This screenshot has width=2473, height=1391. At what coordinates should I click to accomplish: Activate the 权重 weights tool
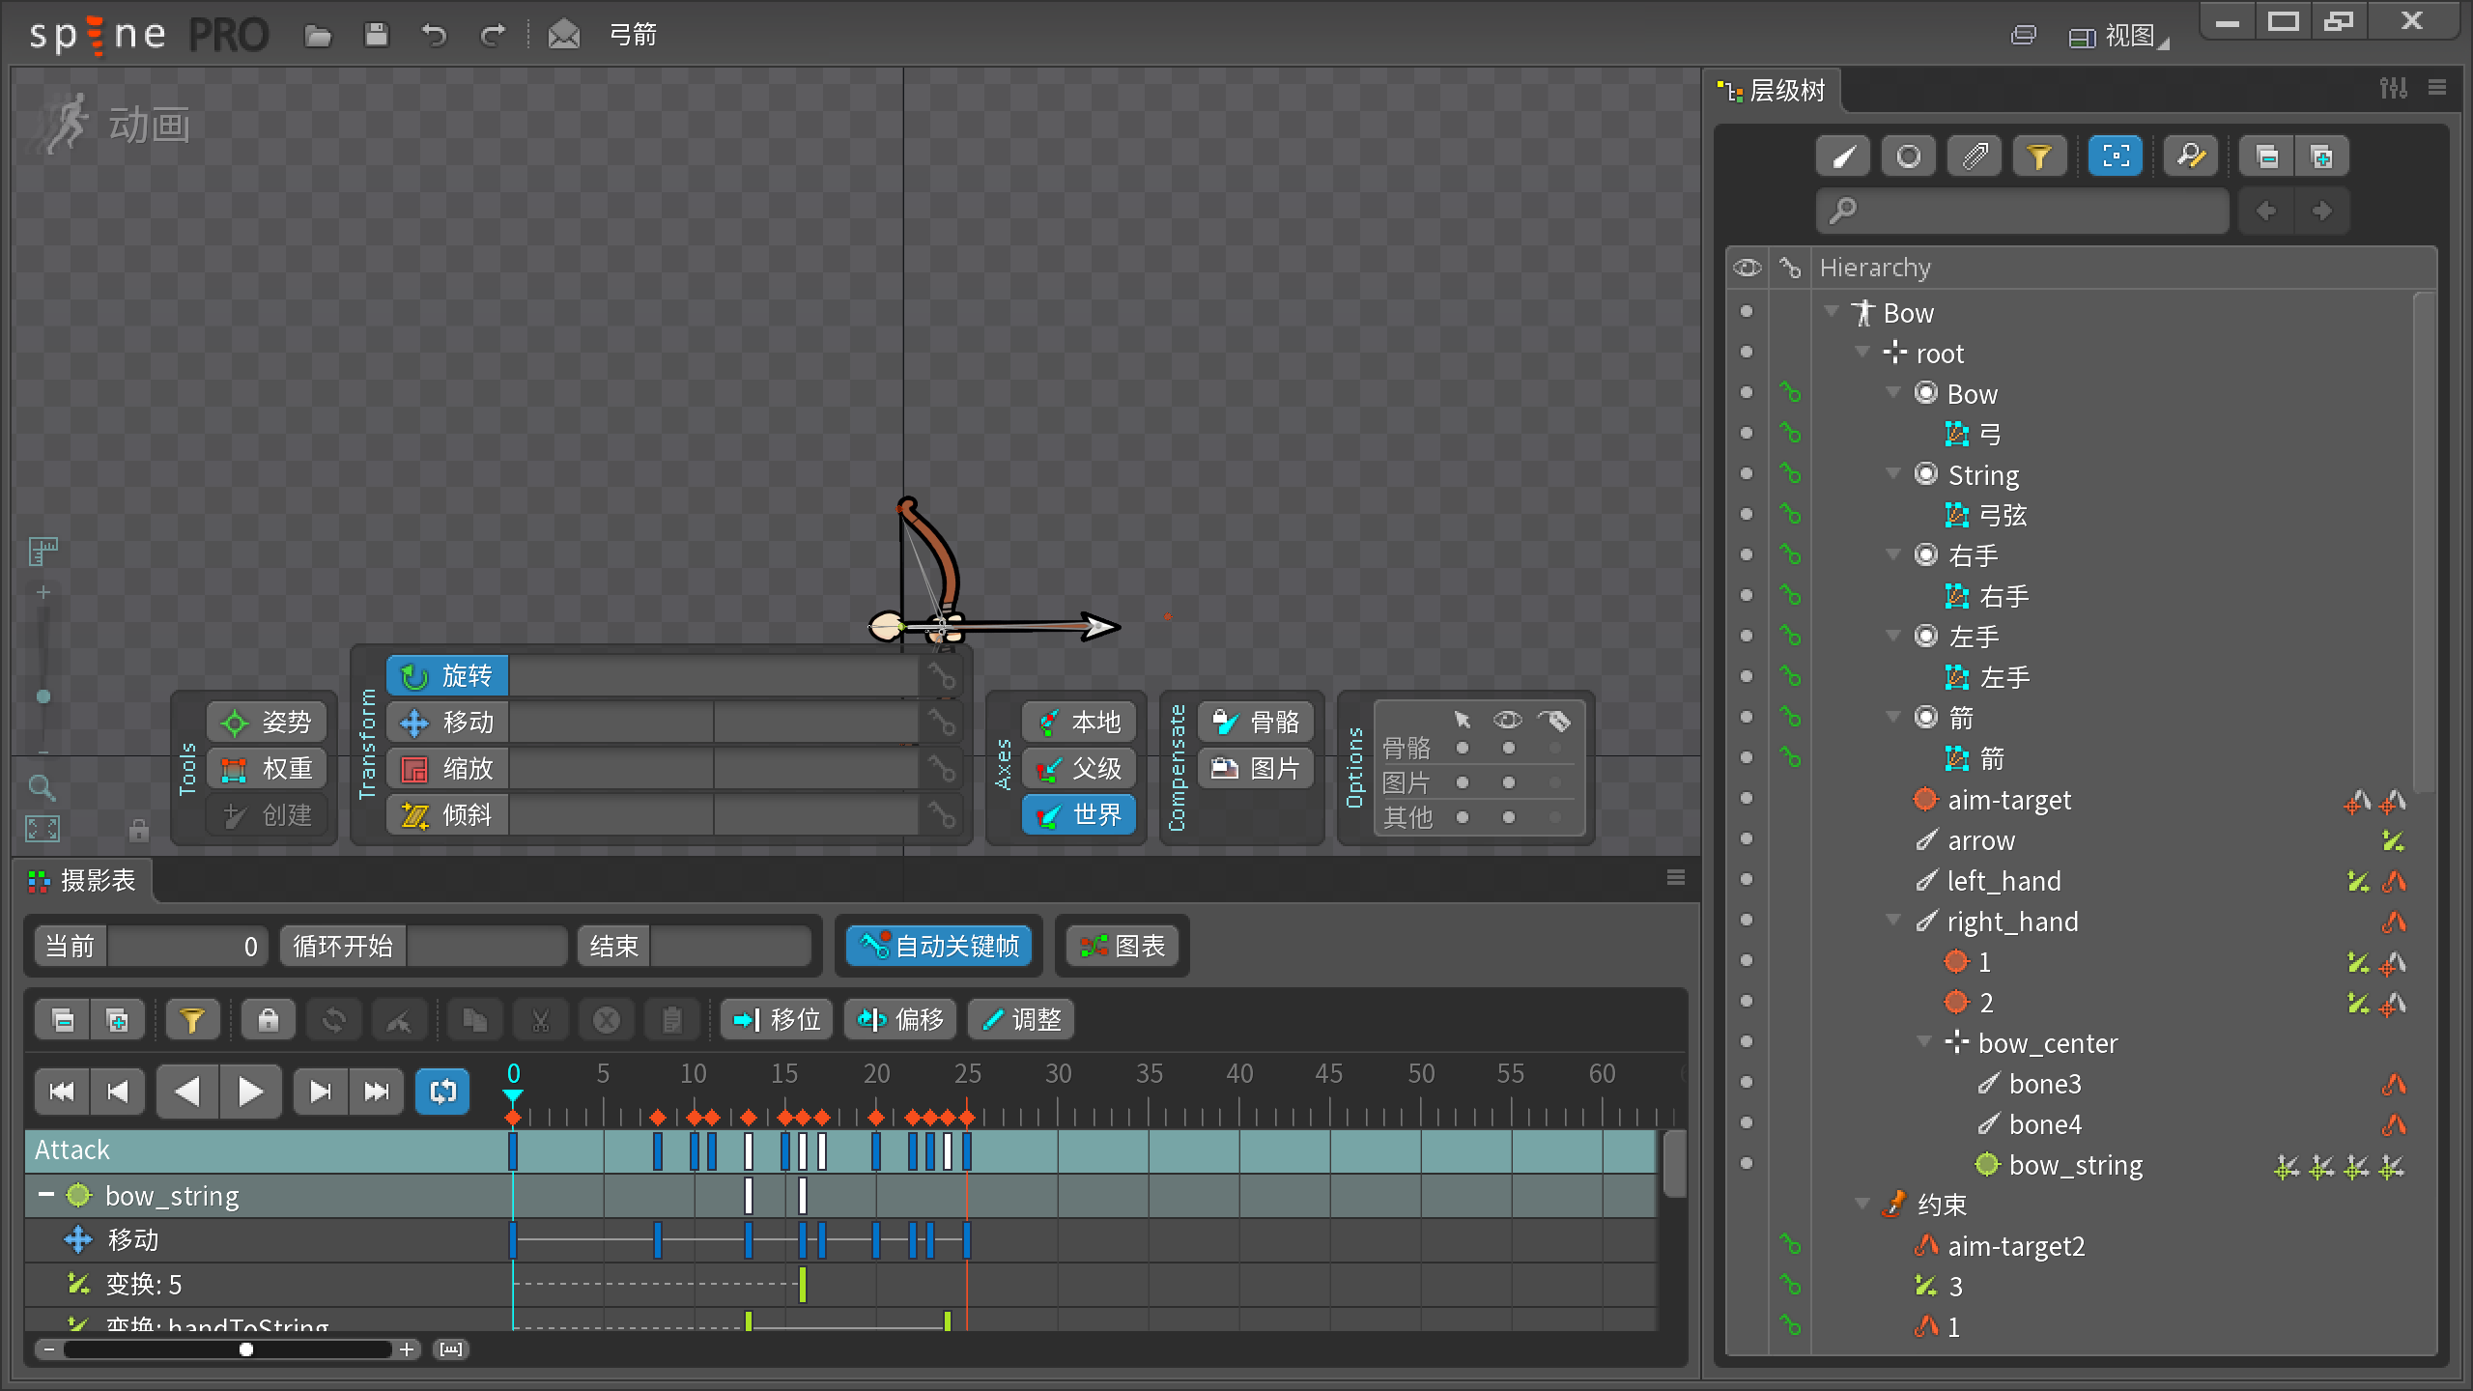pyautogui.click(x=267, y=769)
